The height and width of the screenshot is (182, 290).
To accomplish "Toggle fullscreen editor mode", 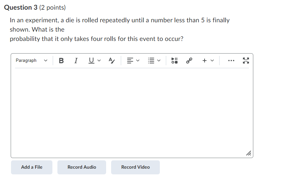I will [x=246, y=61].
